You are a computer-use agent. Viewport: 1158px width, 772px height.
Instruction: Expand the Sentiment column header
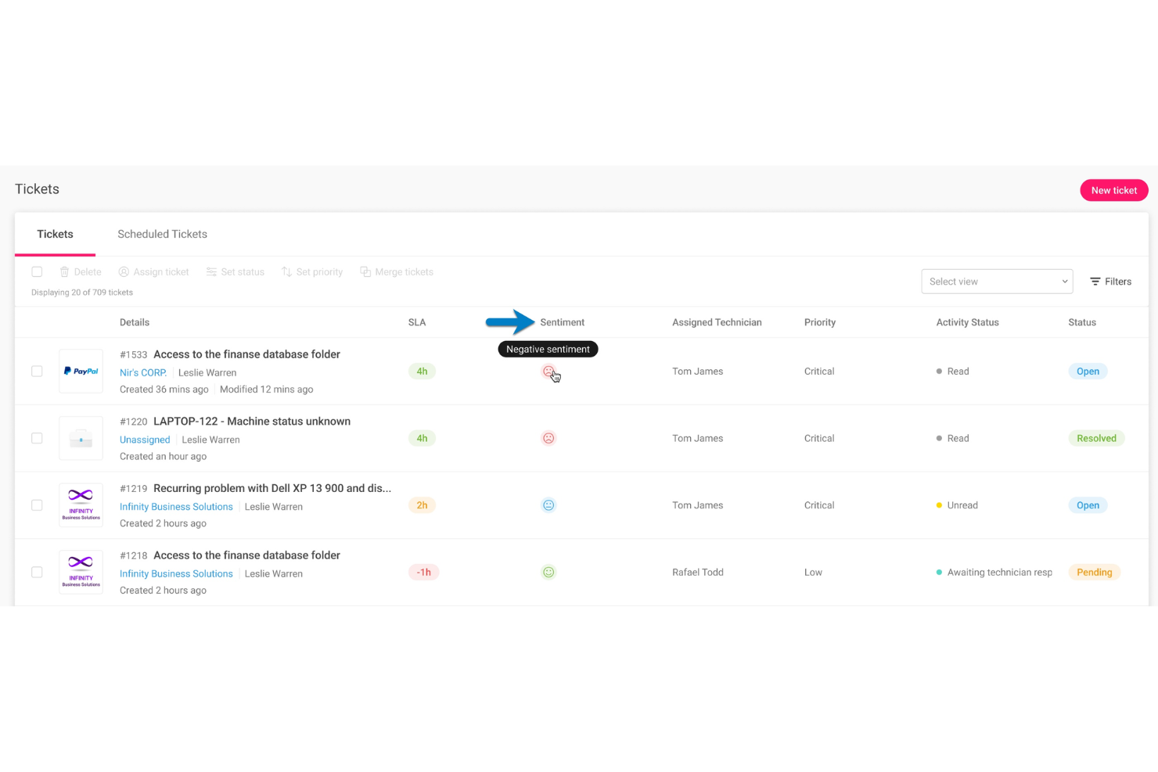[562, 321]
